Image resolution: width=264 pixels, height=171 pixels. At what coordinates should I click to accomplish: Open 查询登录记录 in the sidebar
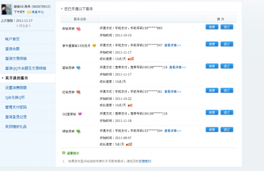pyautogui.click(x=16, y=117)
